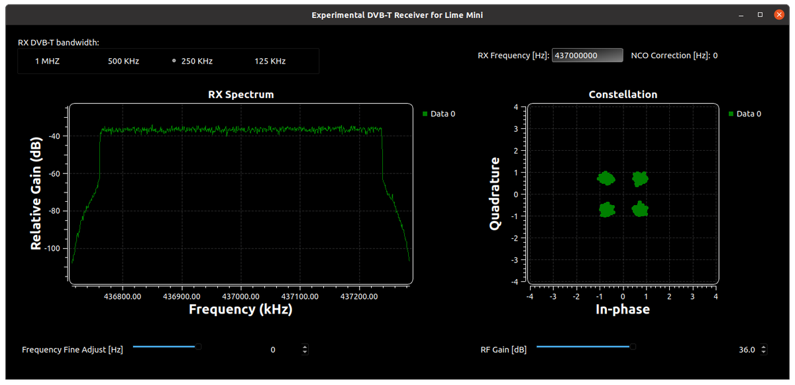The width and height of the screenshot is (795, 385).
Task: Click the RX Spectrum plot title
Action: coord(240,95)
